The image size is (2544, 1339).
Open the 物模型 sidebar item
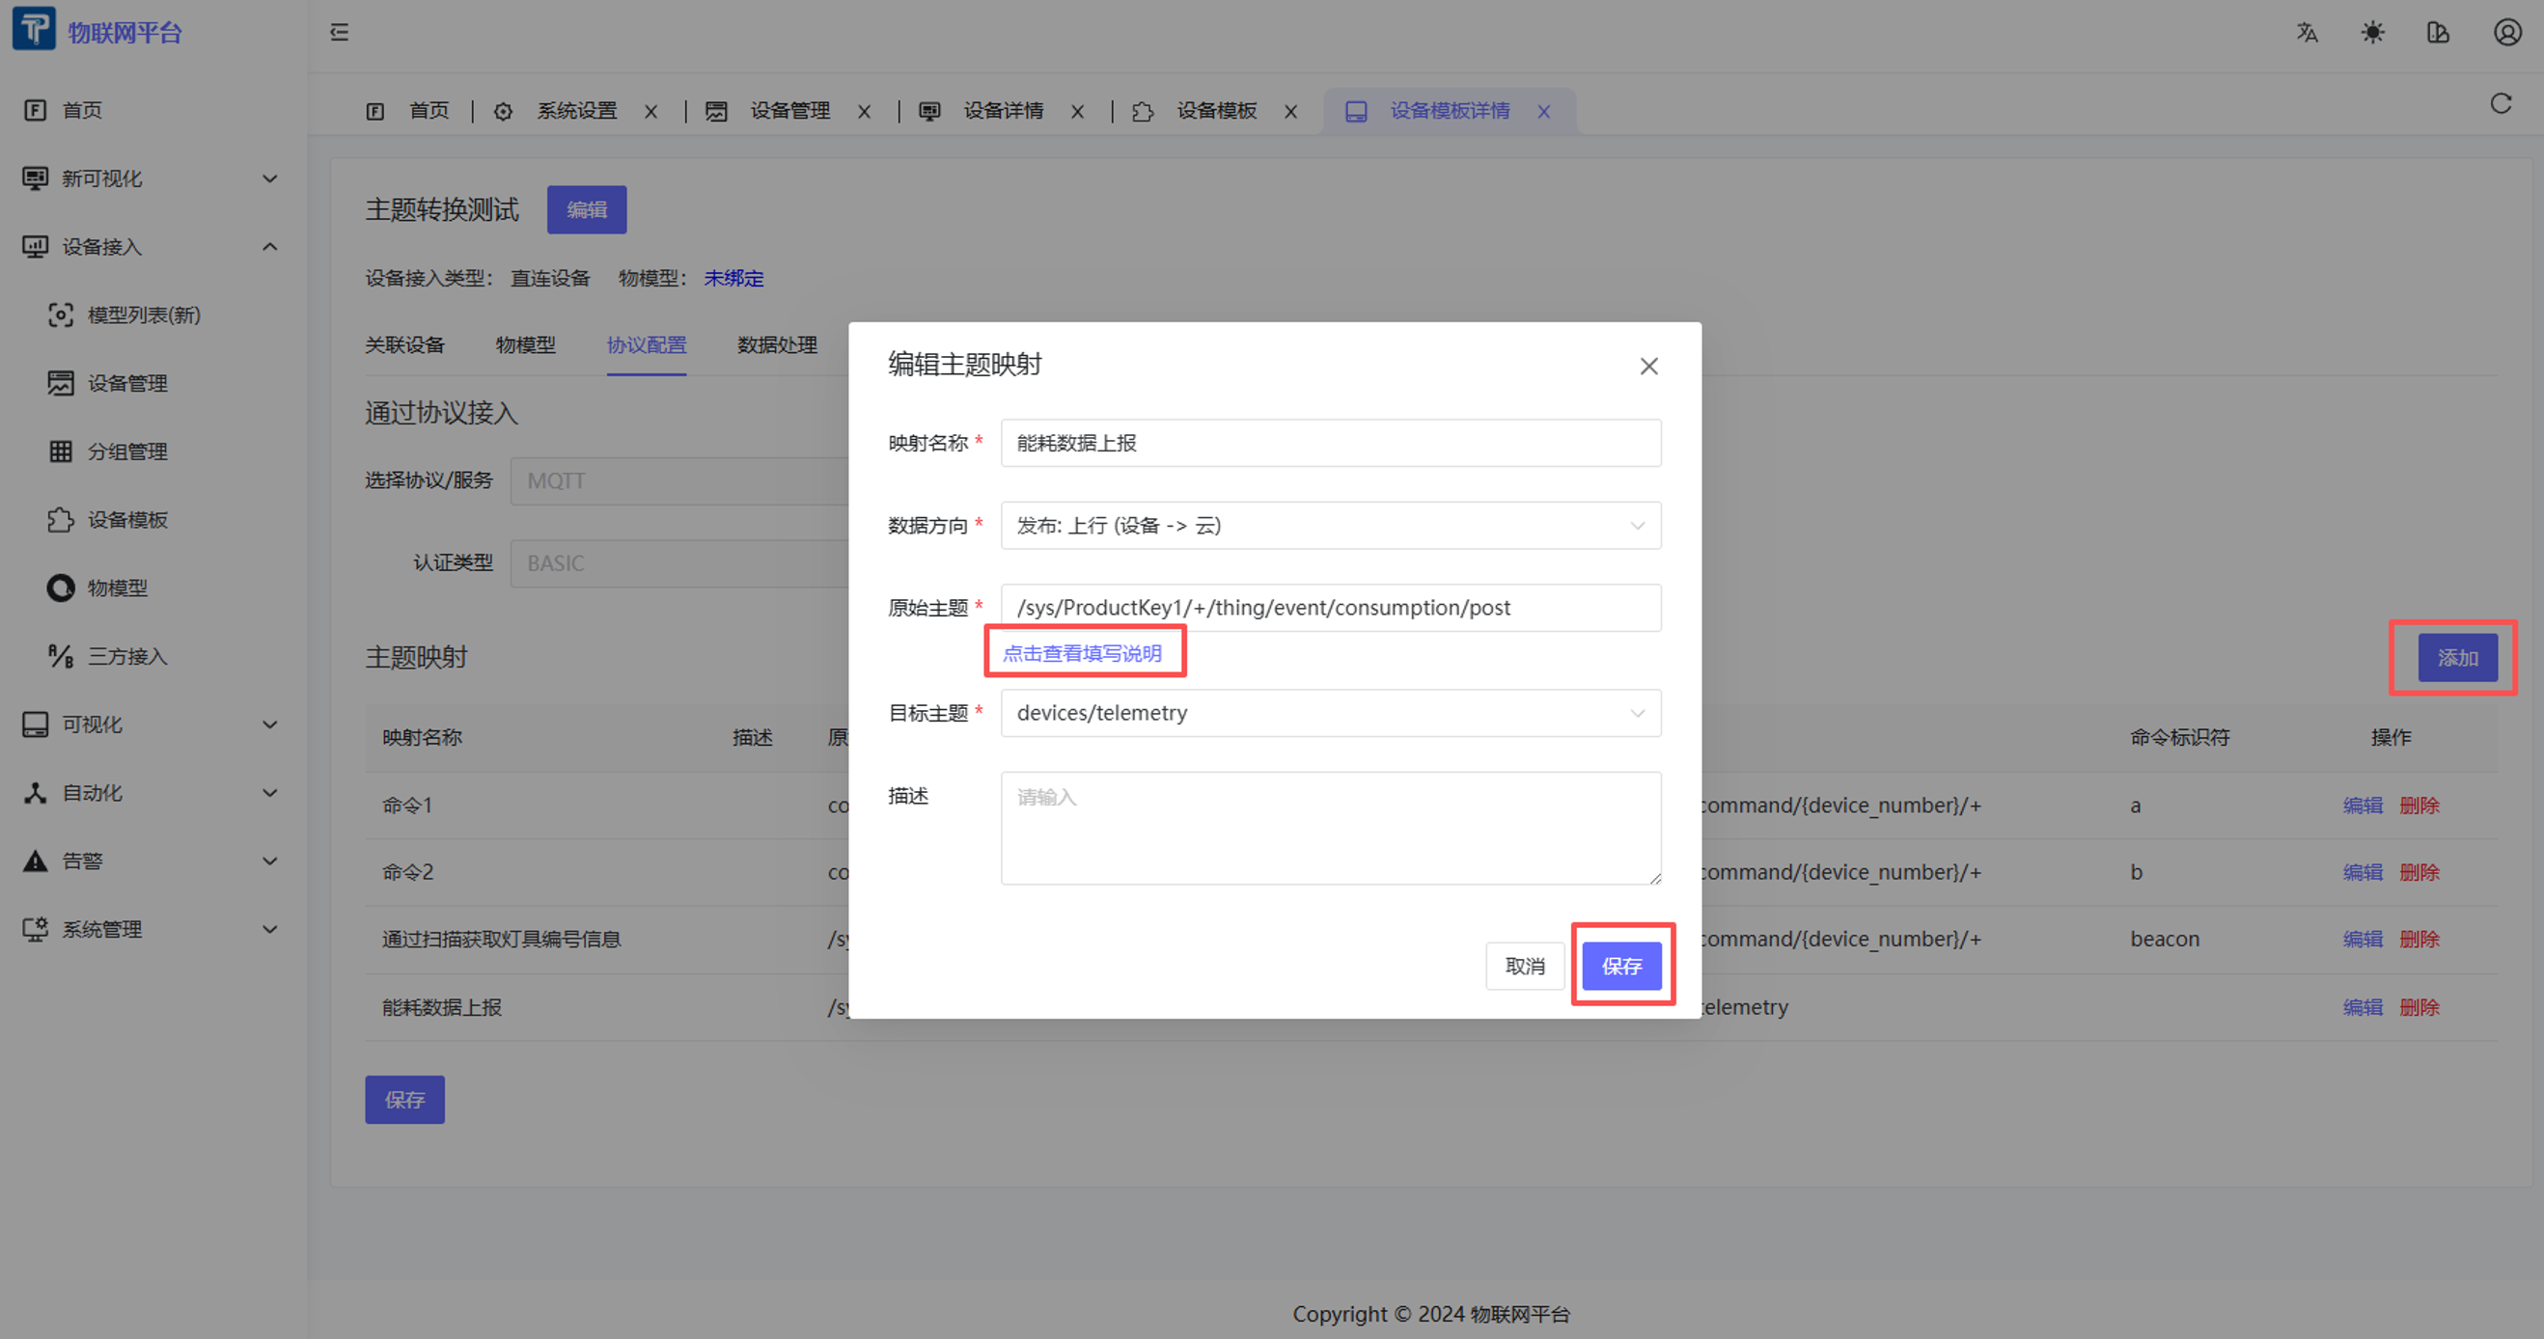tap(117, 588)
